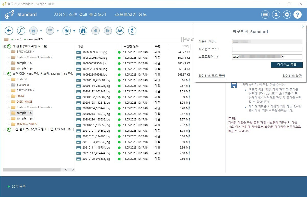Select file 20210111_145734.jpg
Image resolution: width=307 pixels, height=197 pixels.
(96, 147)
